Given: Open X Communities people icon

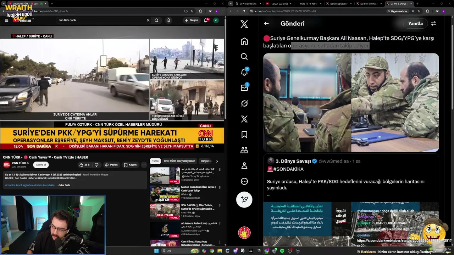Looking at the screenshot, I should click(244, 150).
